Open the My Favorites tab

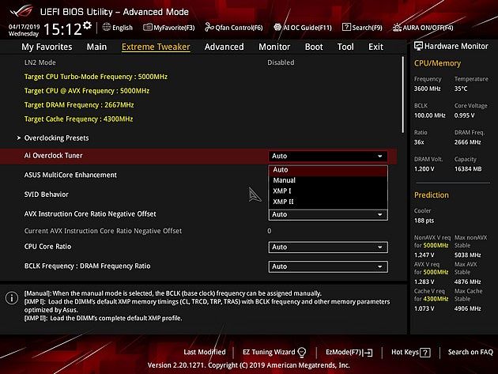click(x=47, y=47)
